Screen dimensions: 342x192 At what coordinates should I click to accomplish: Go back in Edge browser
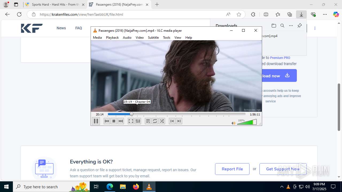click(x=7, y=14)
